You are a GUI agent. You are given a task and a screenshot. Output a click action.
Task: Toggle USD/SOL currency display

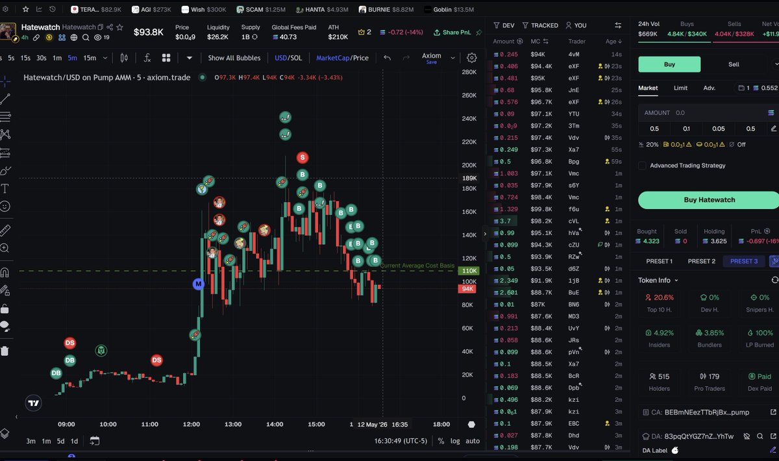[288, 58]
